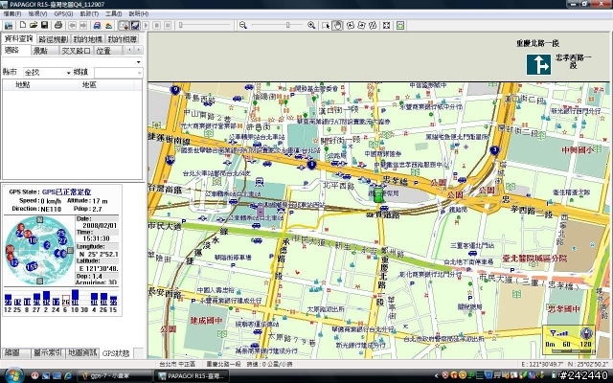
Task: Click the green toolbar icon at the far right
Action: pyautogui.click(x=400, y=26)
